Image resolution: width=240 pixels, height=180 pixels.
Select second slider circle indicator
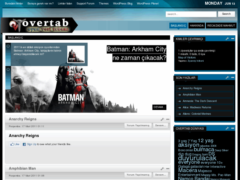tap(8, 69)
